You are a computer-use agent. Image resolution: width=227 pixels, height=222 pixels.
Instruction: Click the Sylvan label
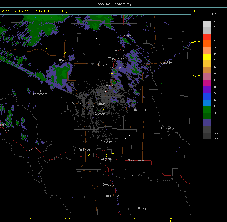[x=103, y=65]
